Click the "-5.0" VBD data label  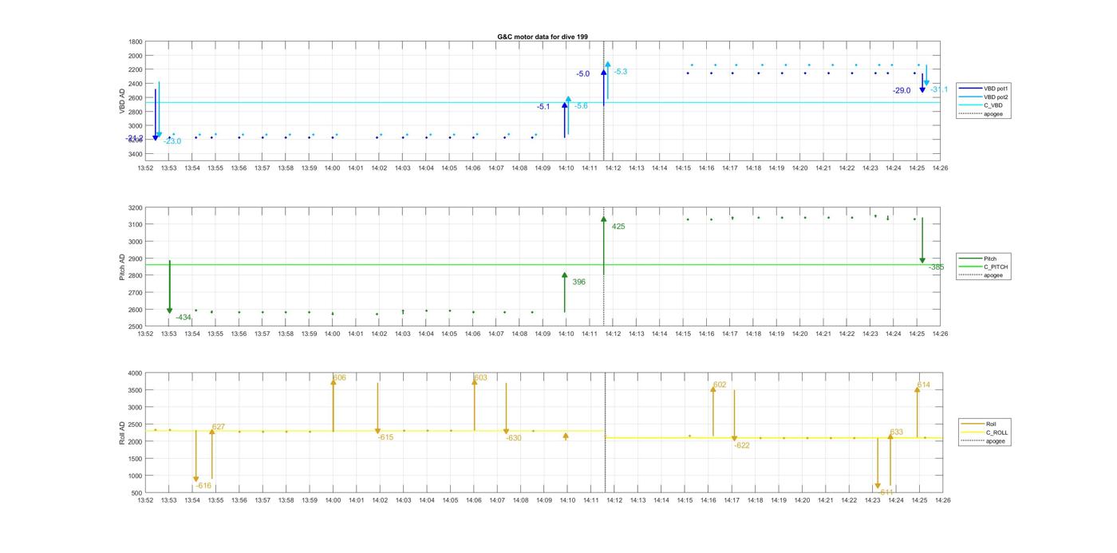(583, 74)
